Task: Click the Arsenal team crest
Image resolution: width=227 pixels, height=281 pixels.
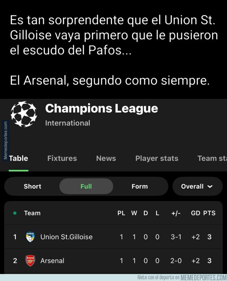Action: pos(30,261)
